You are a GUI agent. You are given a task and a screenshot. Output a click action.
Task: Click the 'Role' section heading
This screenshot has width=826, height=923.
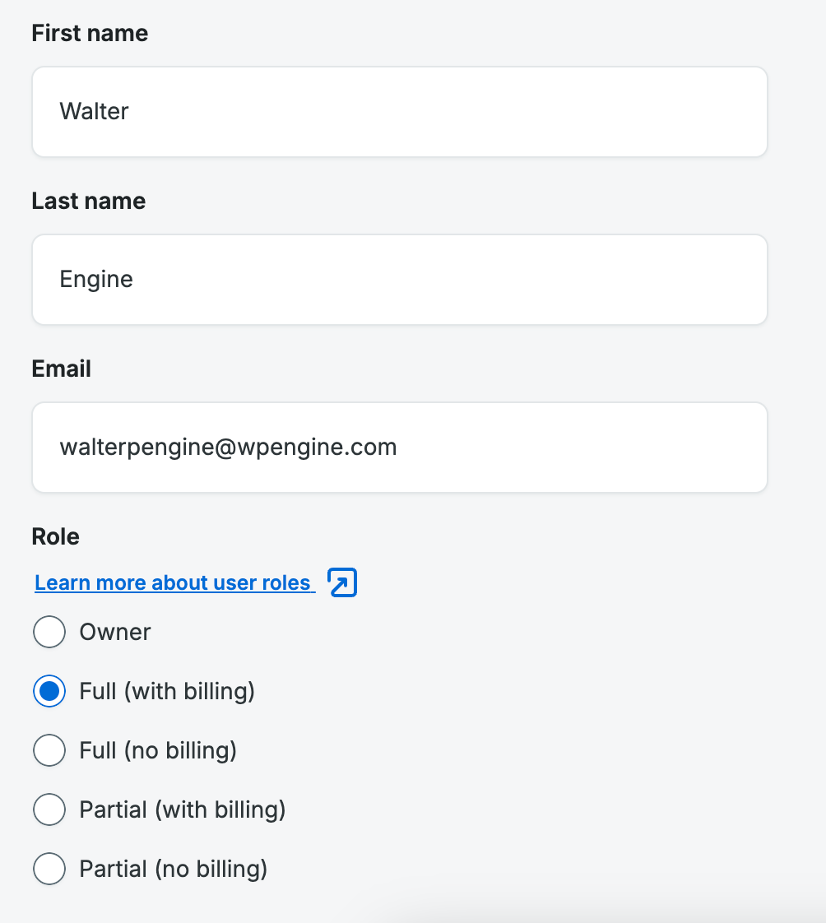tap(55, 537)
